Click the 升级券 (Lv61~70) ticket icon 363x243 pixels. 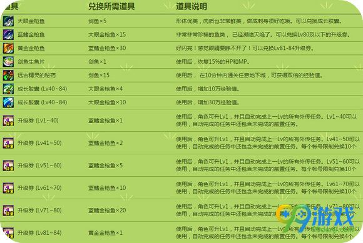click(8, 188)
